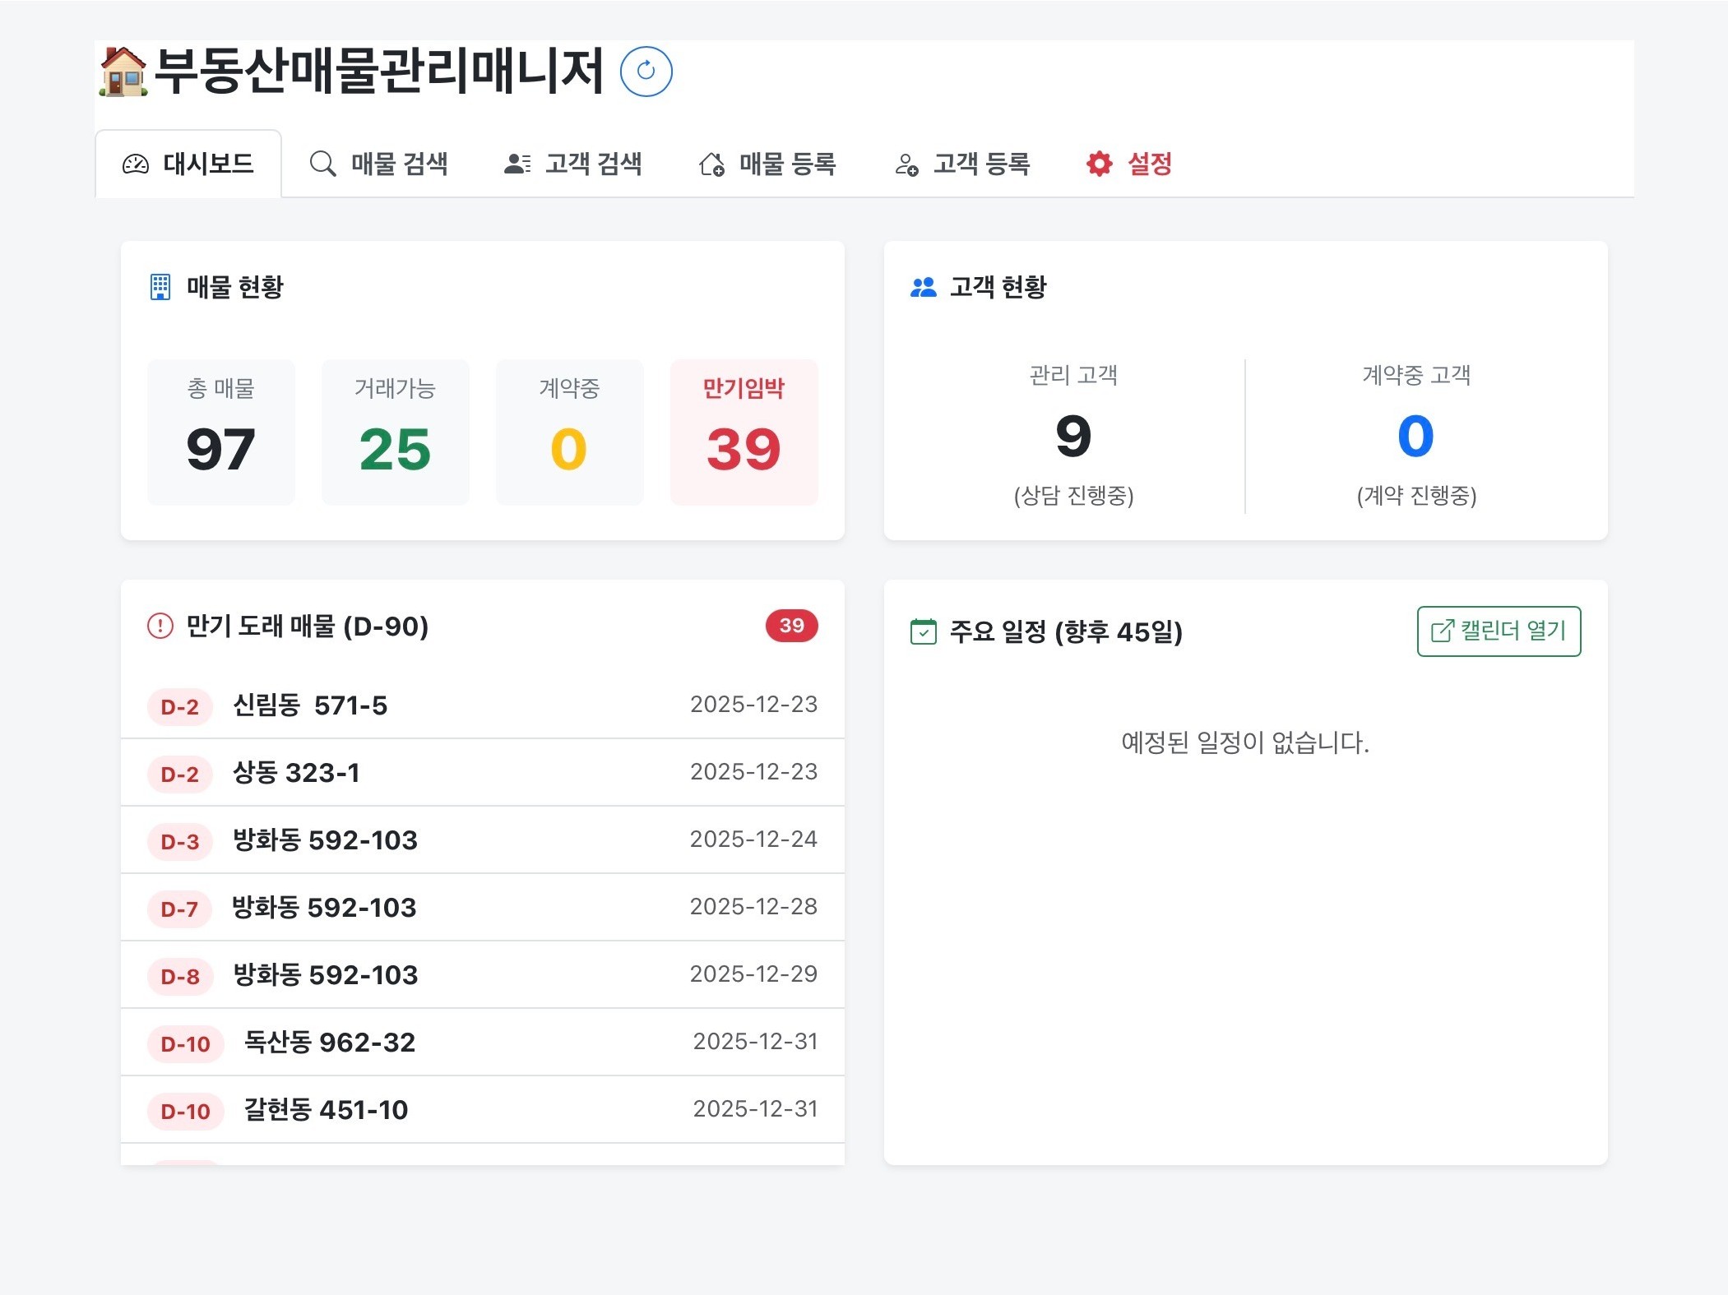Image resolution: width=1728 pixels, height=1295 pixels.
Task: Open the 고객 검색 tab
Action: tap(574, 163)
